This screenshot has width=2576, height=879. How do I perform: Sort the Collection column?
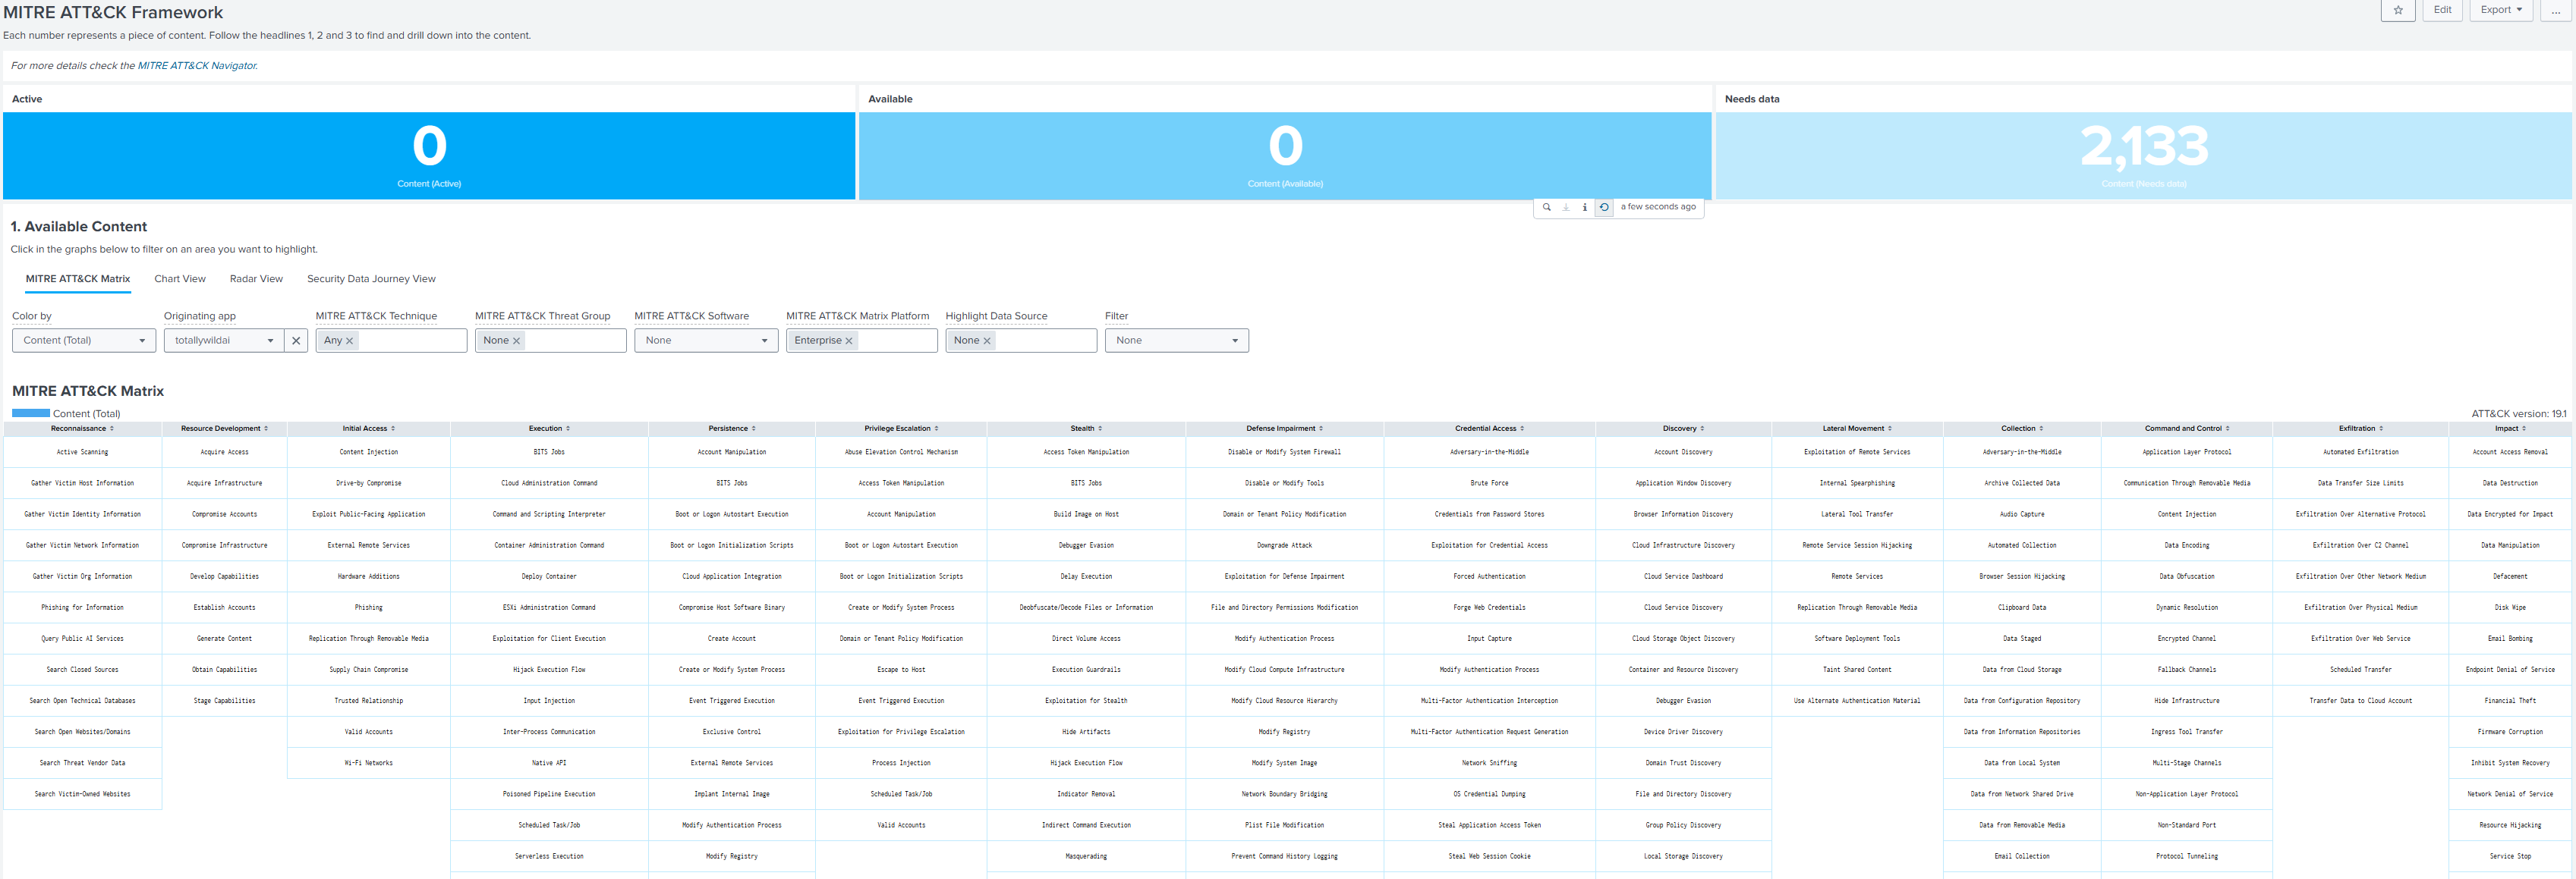(2041, 429)
